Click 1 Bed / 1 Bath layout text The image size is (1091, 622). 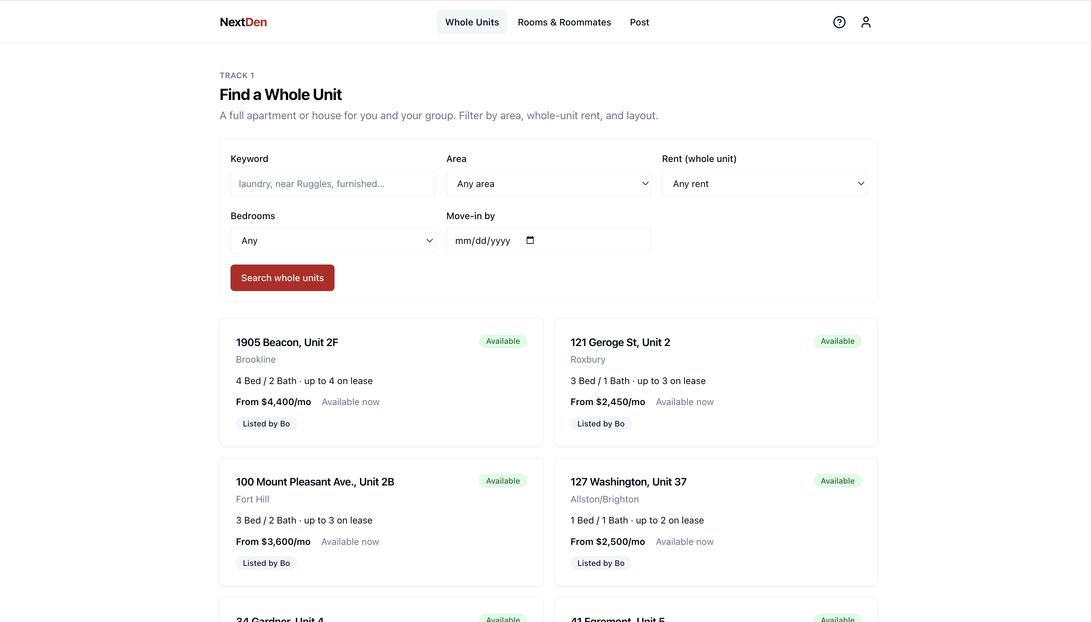(599, 520)
